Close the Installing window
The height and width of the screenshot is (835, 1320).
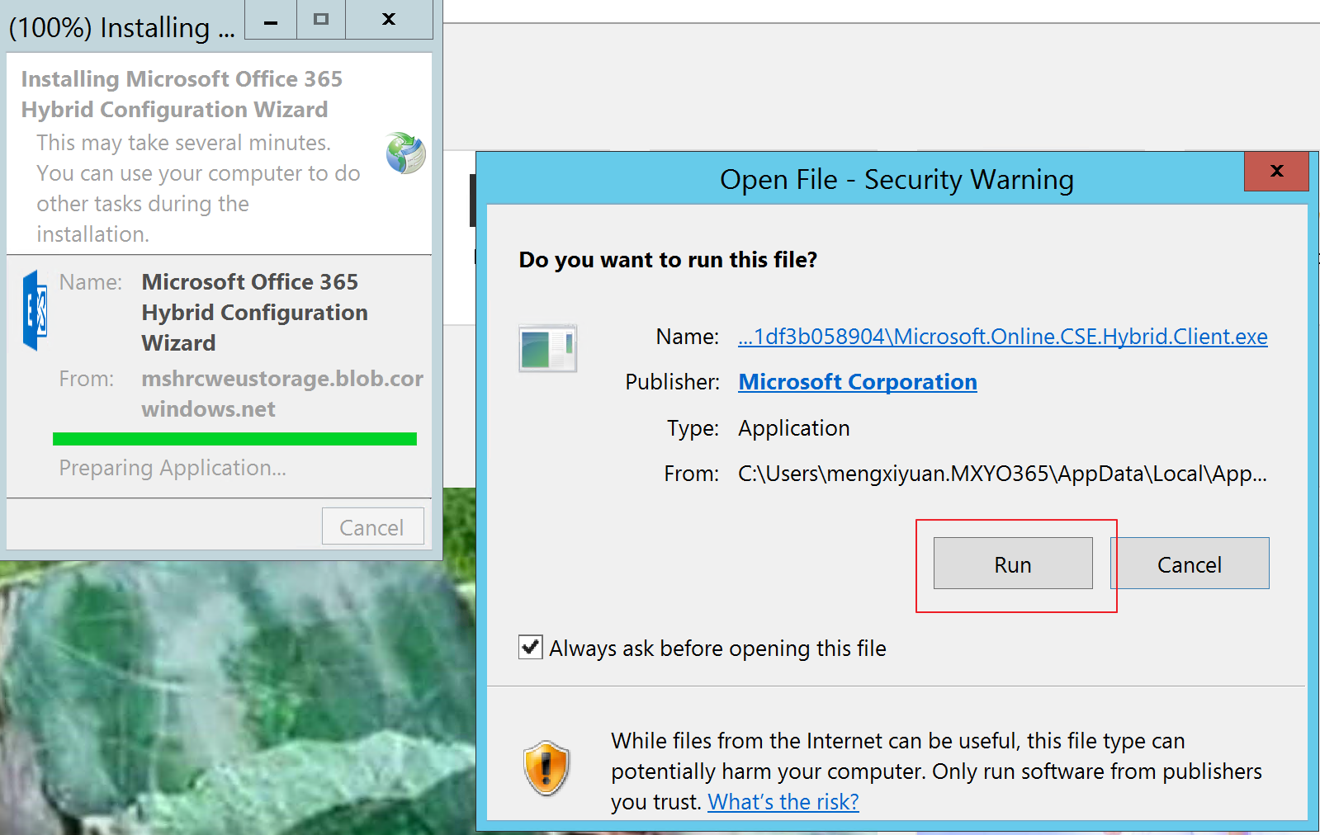click(389, 20)
